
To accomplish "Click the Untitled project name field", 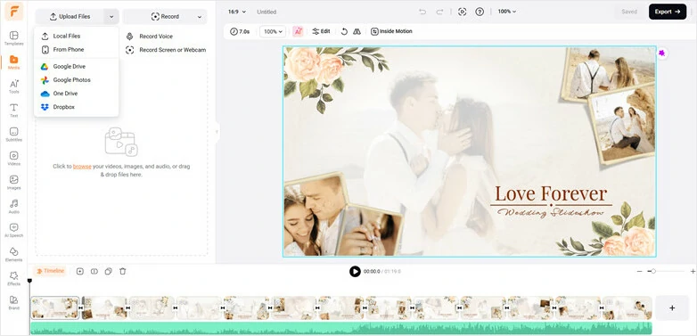I will click(266, 12).
